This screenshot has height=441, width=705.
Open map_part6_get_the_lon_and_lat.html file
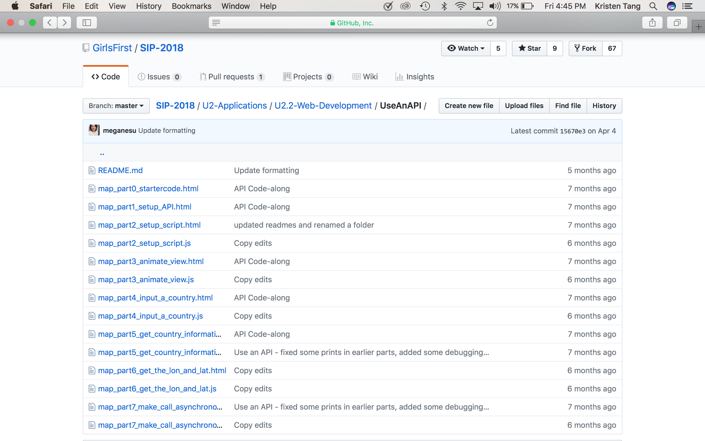(162, 370)
